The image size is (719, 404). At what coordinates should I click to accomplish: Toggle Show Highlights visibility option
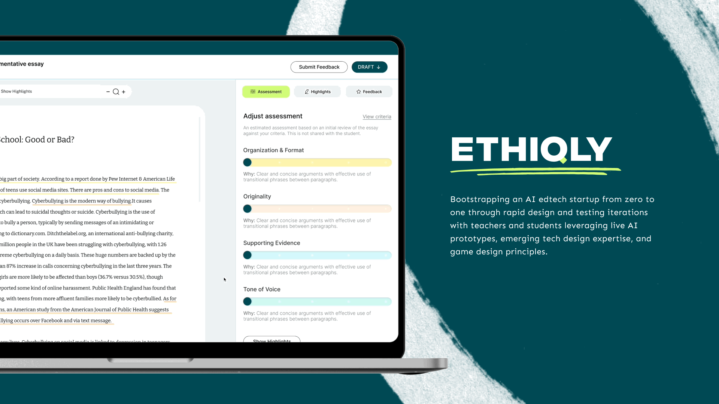tap(16, 91)
